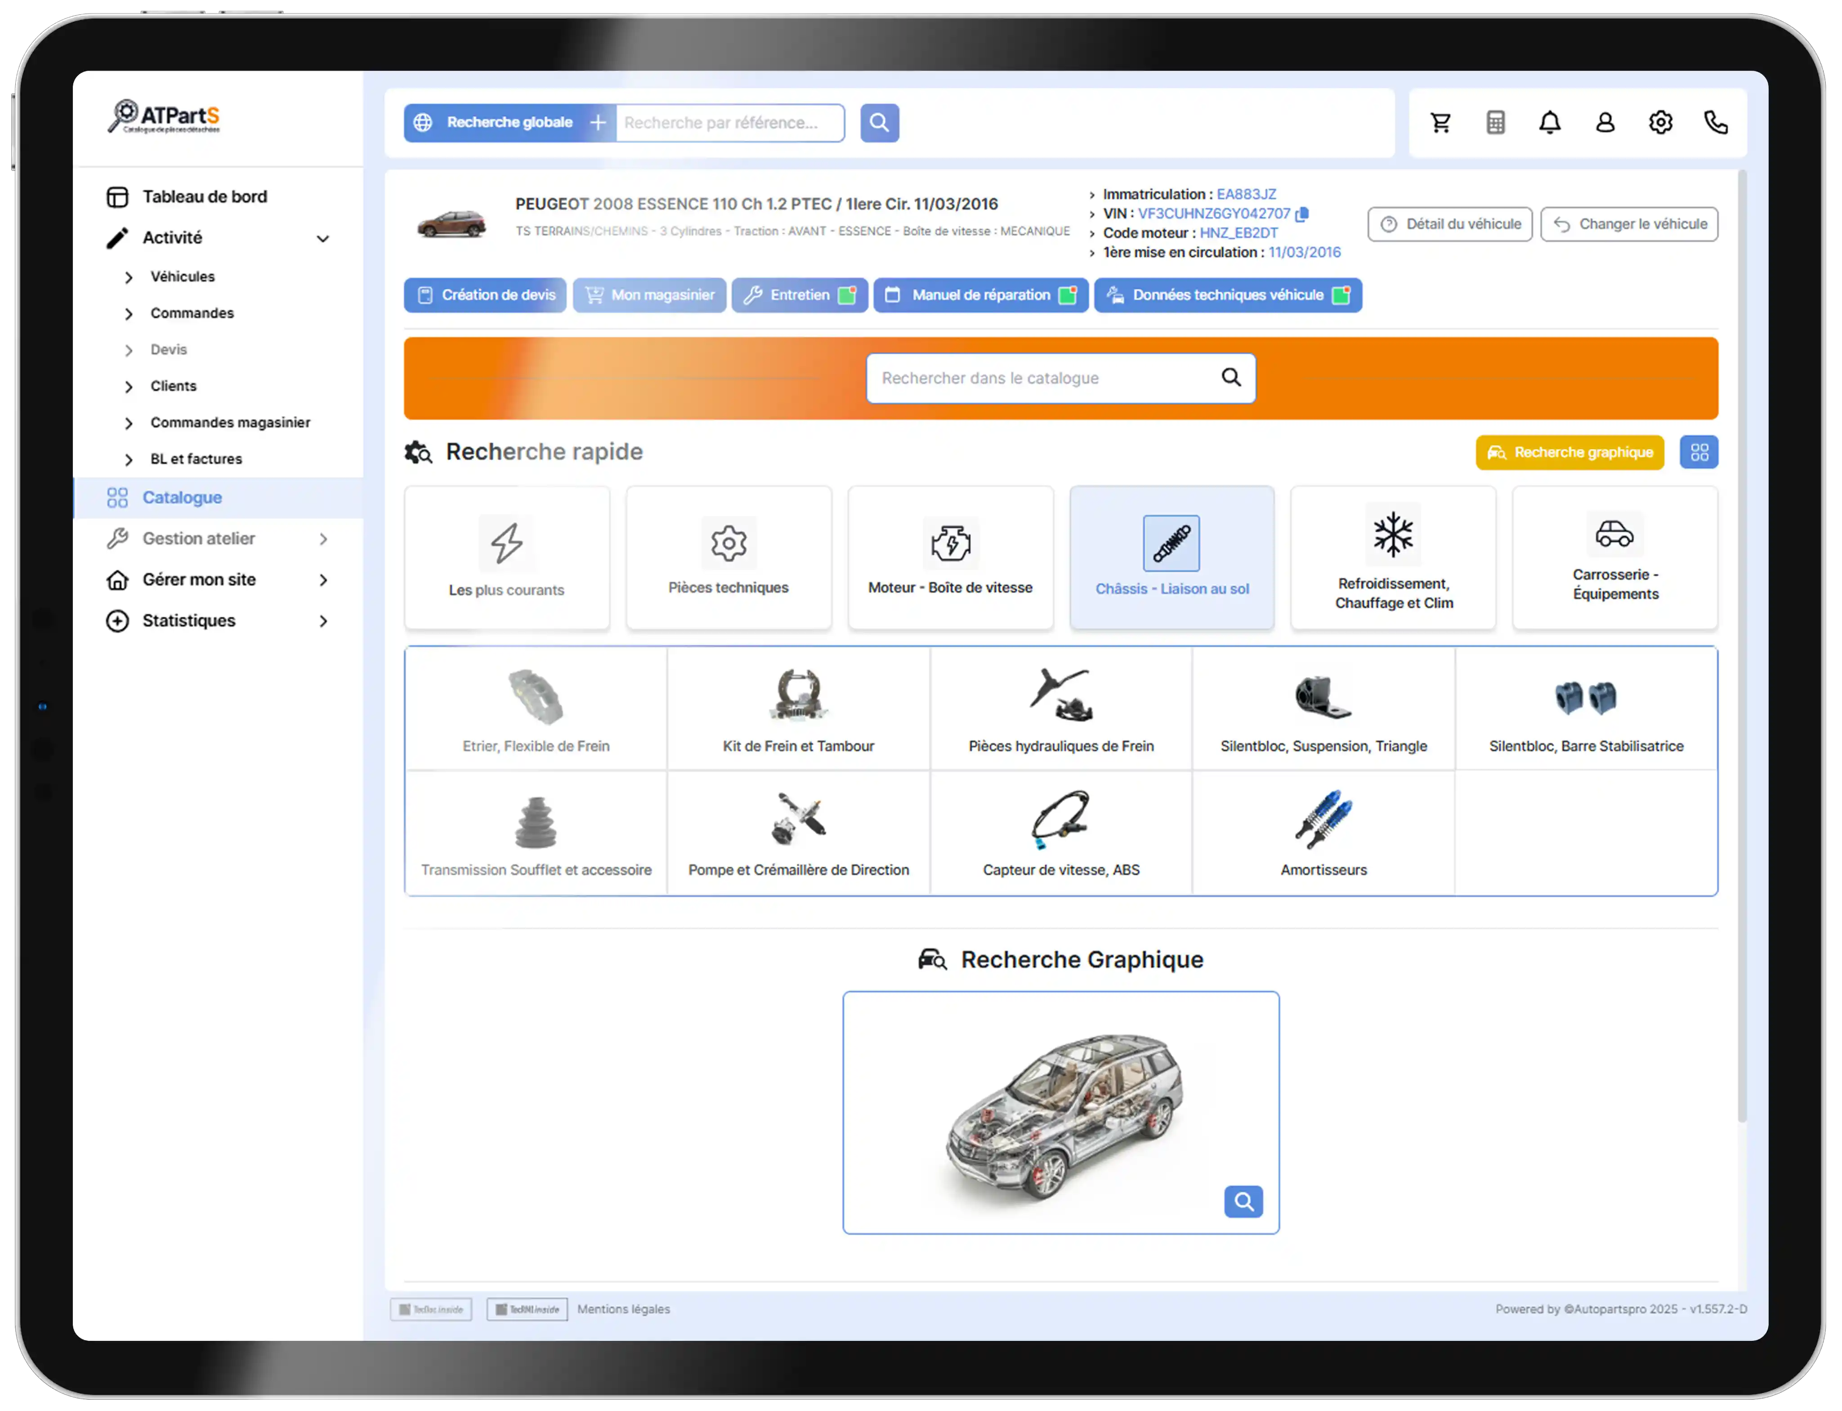This screenshot has height=1411, width=1842.
Task: Click the phone contact icon
Action: [1715, 123]
